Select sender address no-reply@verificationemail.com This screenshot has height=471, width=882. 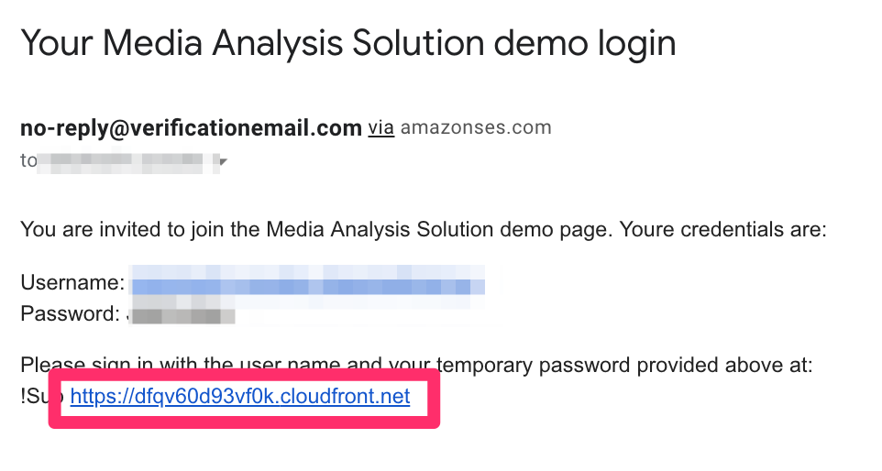click(191, 128)
